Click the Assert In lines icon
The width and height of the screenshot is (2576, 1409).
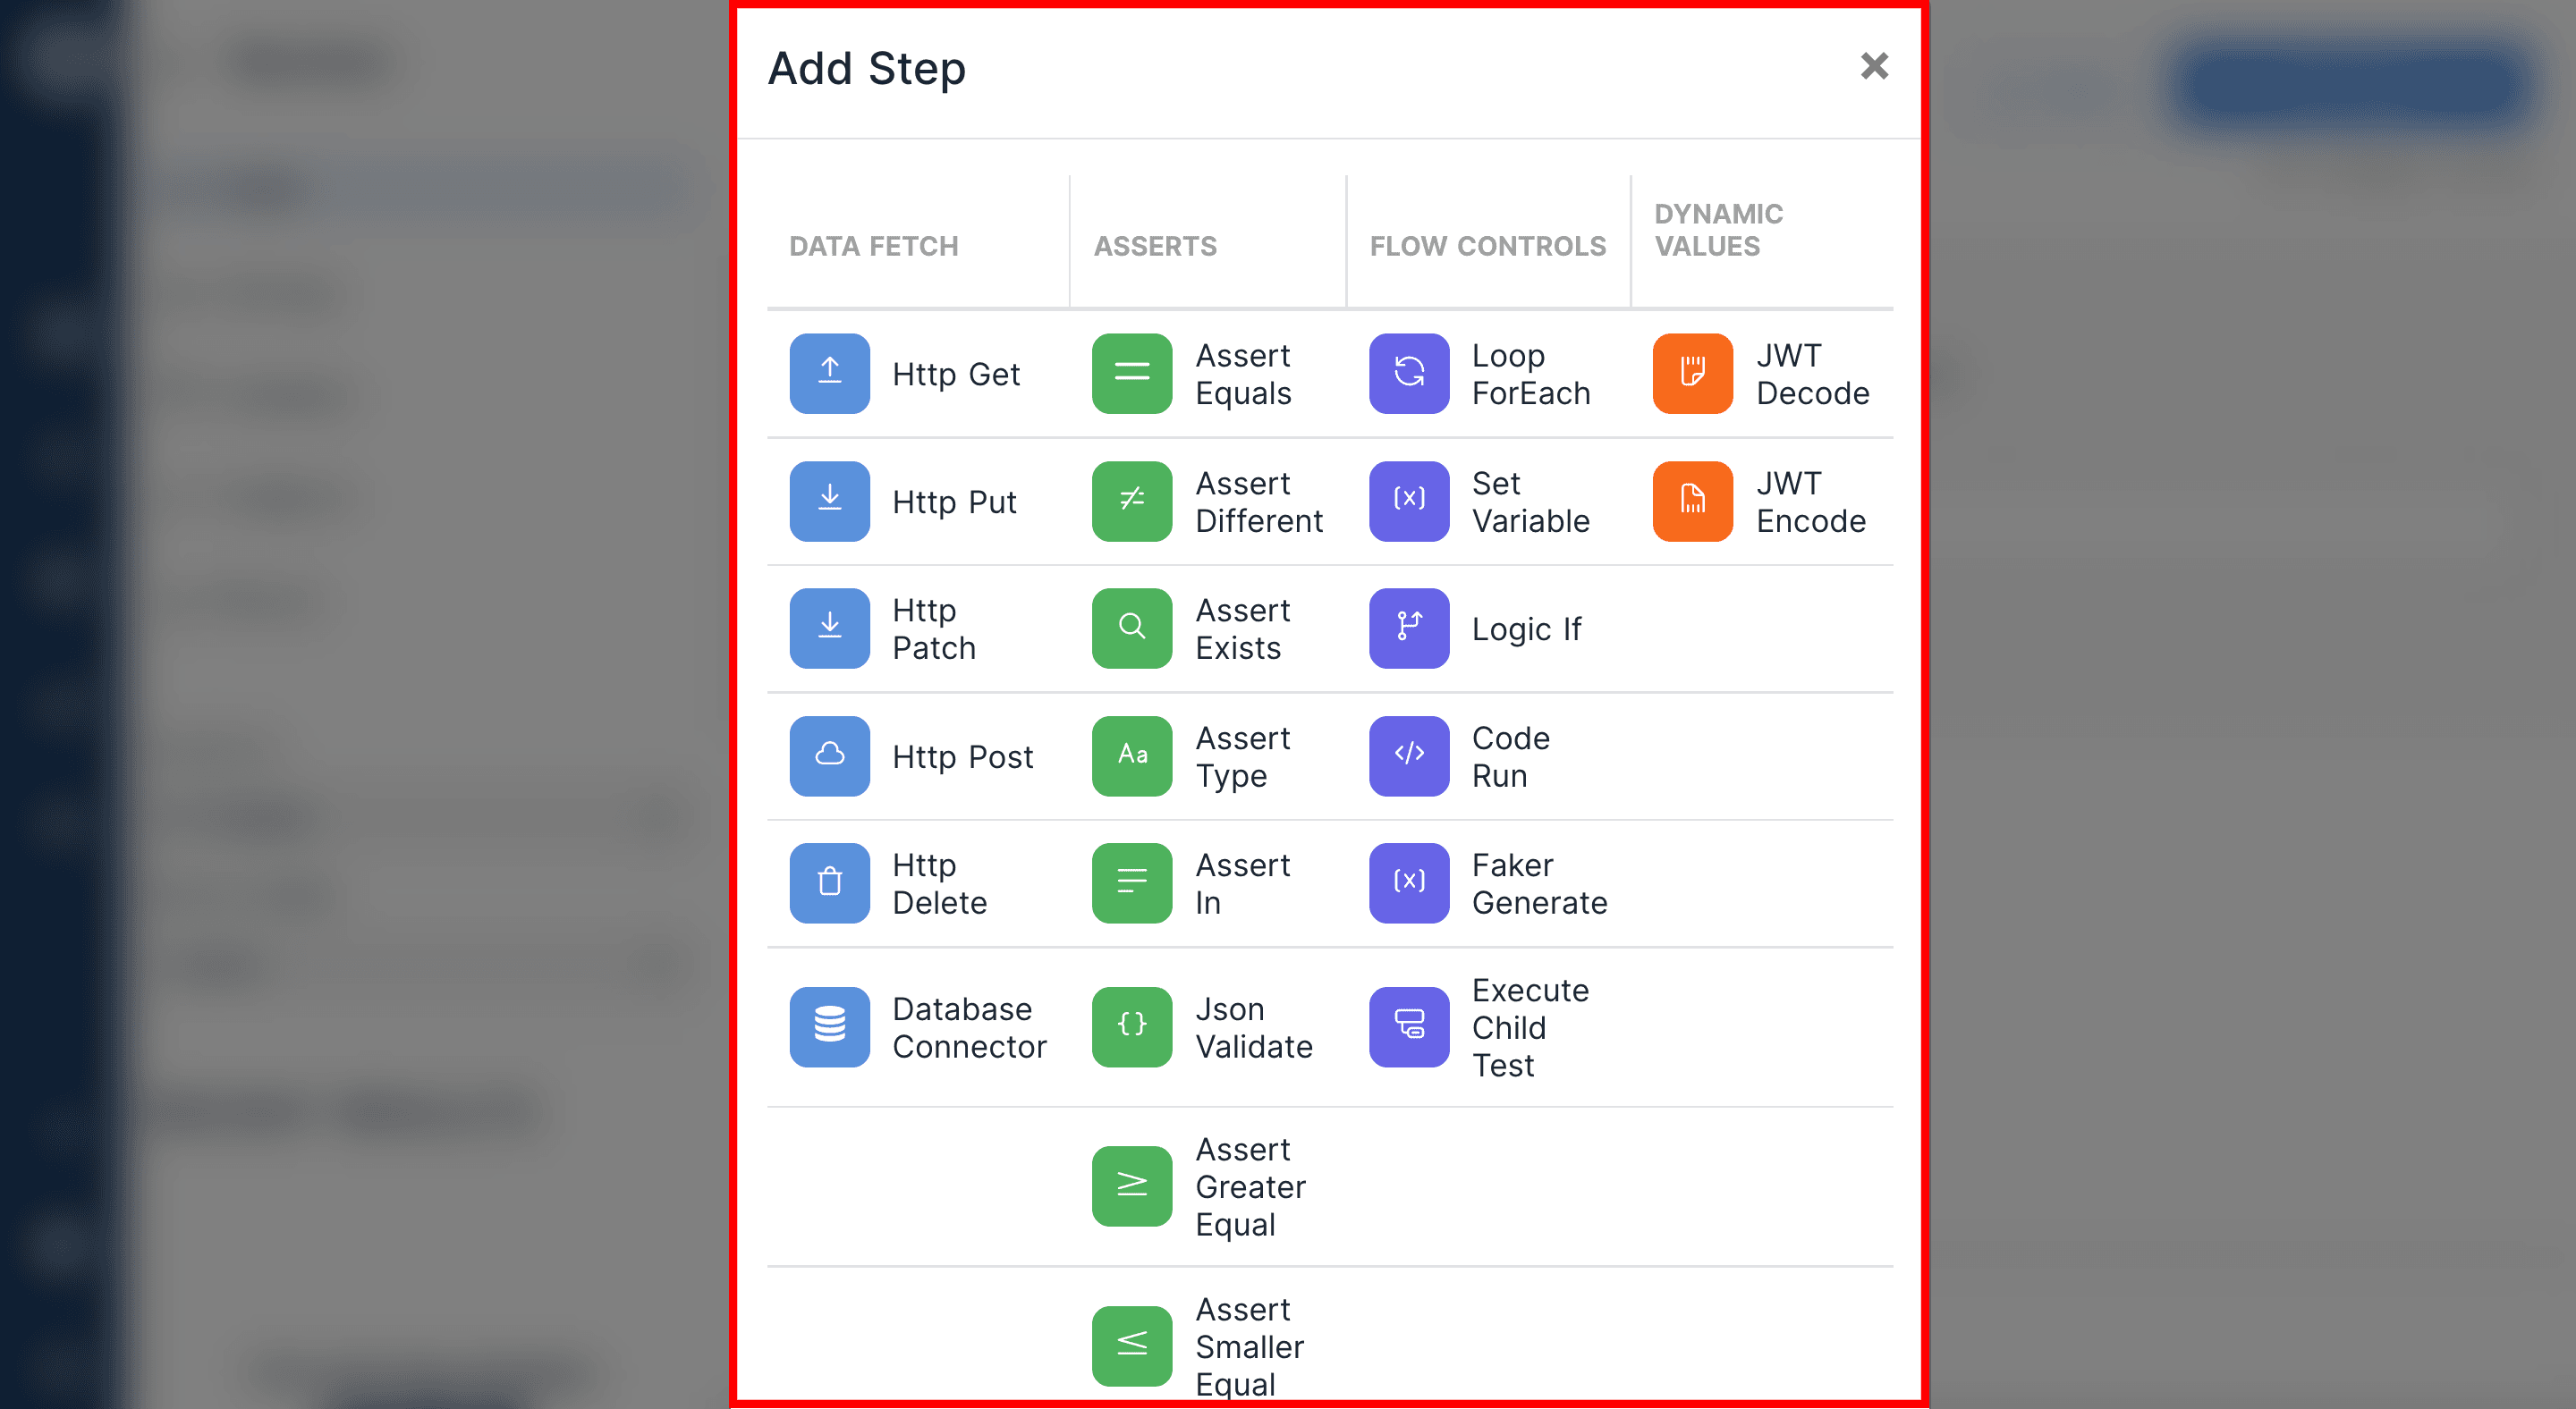(x=1131, y=882)
